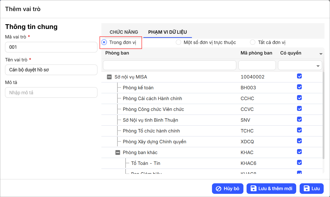Click the Lưu save button

click(312, 189)
